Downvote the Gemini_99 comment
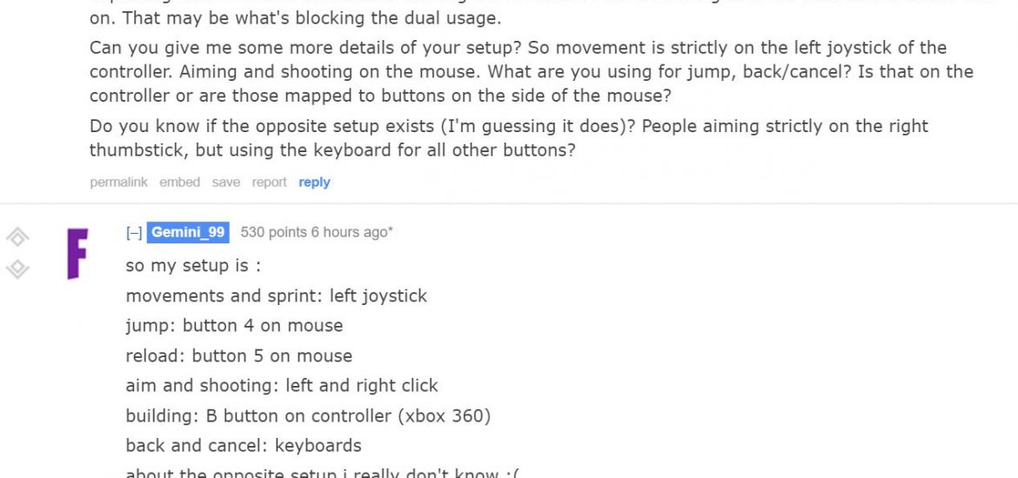The height and width of the screenshot is (478, 1018). pos(17,269)
